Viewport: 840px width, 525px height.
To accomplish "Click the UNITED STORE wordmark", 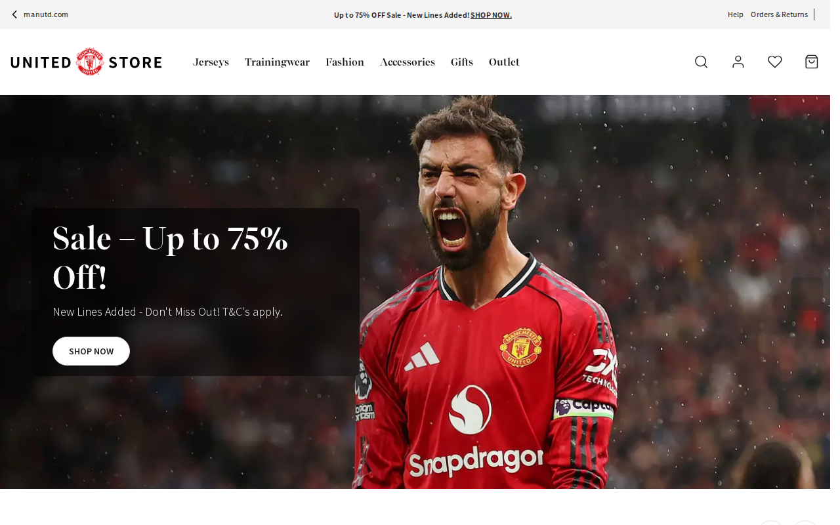I will tap(86, 62).
